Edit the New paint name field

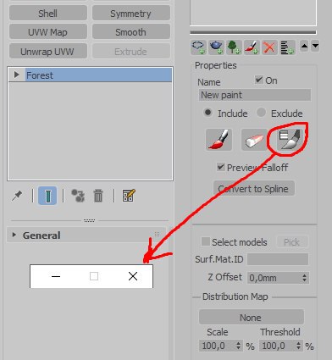tap(255, 95)
